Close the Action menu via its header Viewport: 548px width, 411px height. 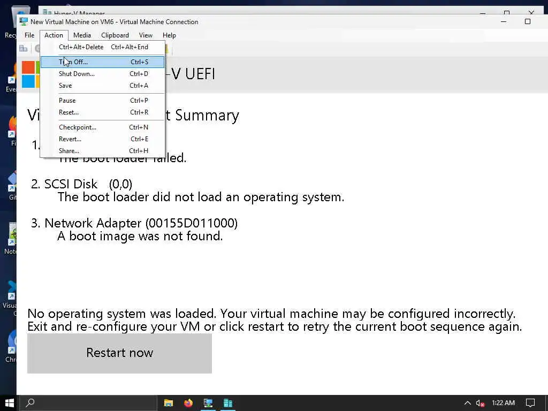54,35
